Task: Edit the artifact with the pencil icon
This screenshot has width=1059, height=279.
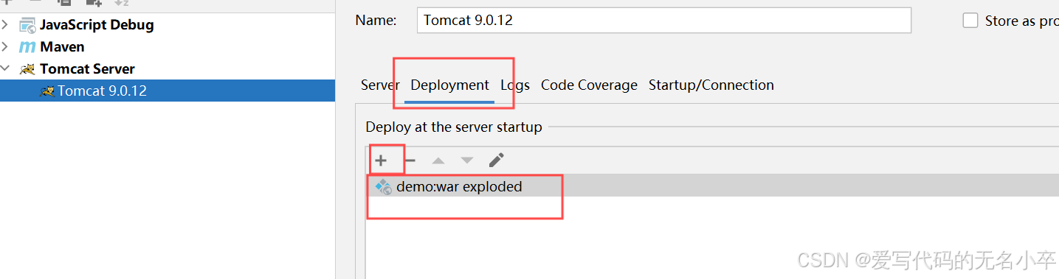Action: (497, 160)
